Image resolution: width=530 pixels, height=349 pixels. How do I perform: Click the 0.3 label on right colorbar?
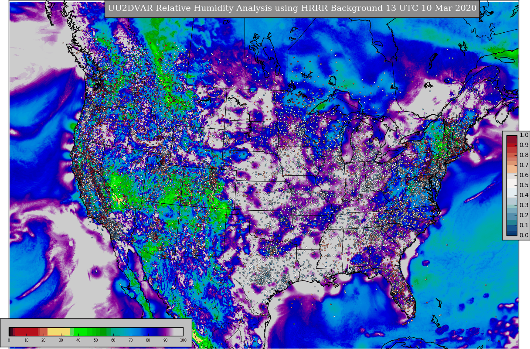click(524, 205)
